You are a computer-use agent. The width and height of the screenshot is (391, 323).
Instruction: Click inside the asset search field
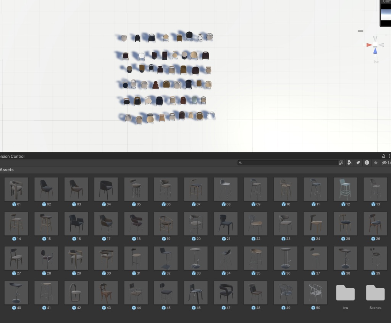286,163
